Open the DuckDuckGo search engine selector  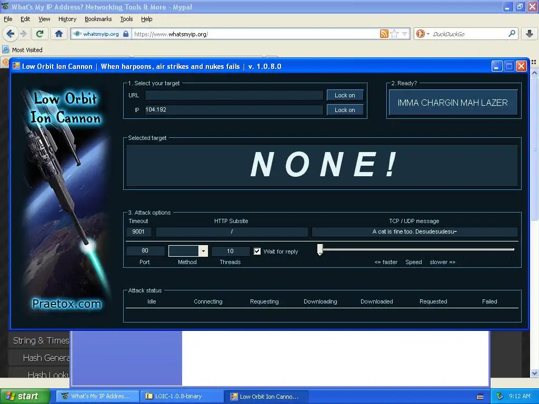point(423,34)
